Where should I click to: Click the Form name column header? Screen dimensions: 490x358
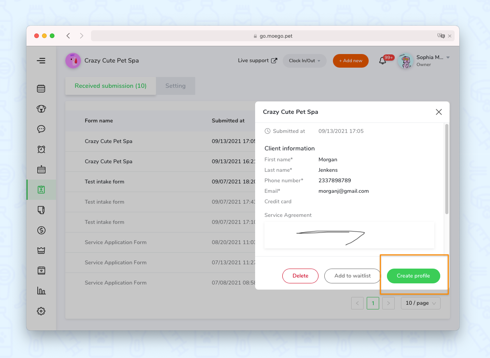point(99,121)
